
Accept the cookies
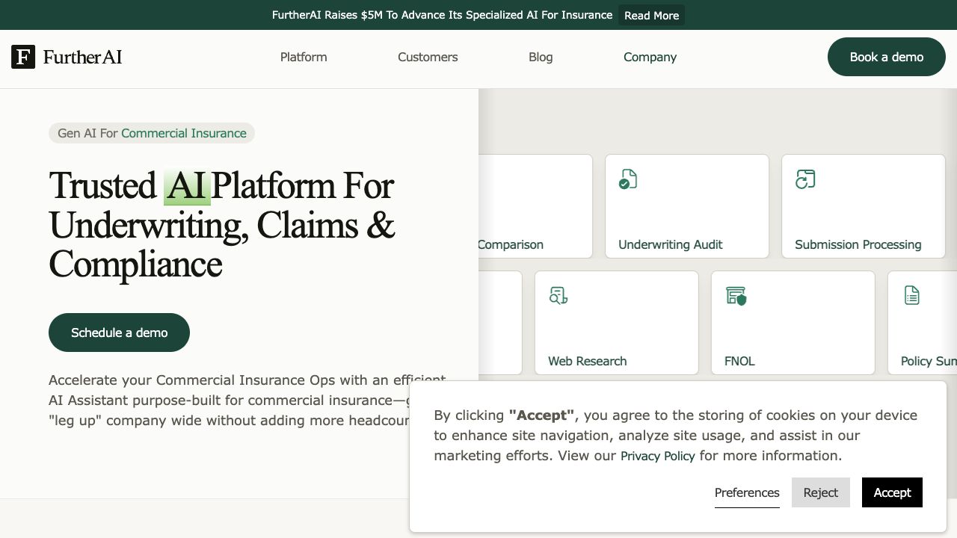(x=892, y=492)
